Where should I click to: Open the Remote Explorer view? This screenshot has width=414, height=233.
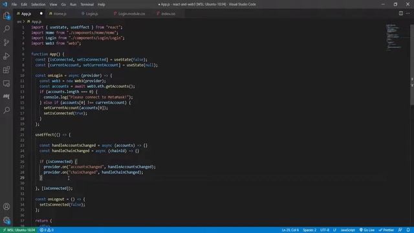tap(6, 83)
